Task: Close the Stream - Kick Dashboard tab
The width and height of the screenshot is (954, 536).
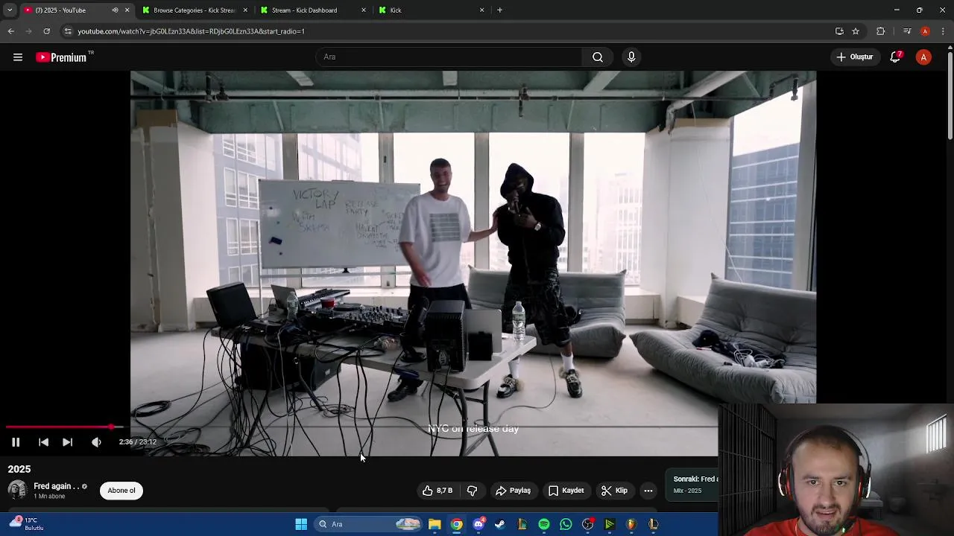Action: 364,10
